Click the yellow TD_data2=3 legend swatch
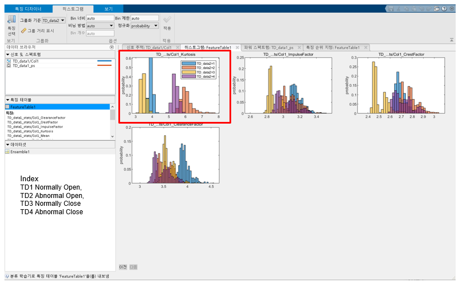The height and width of the screenshot is (283, 459). point(189,72)
